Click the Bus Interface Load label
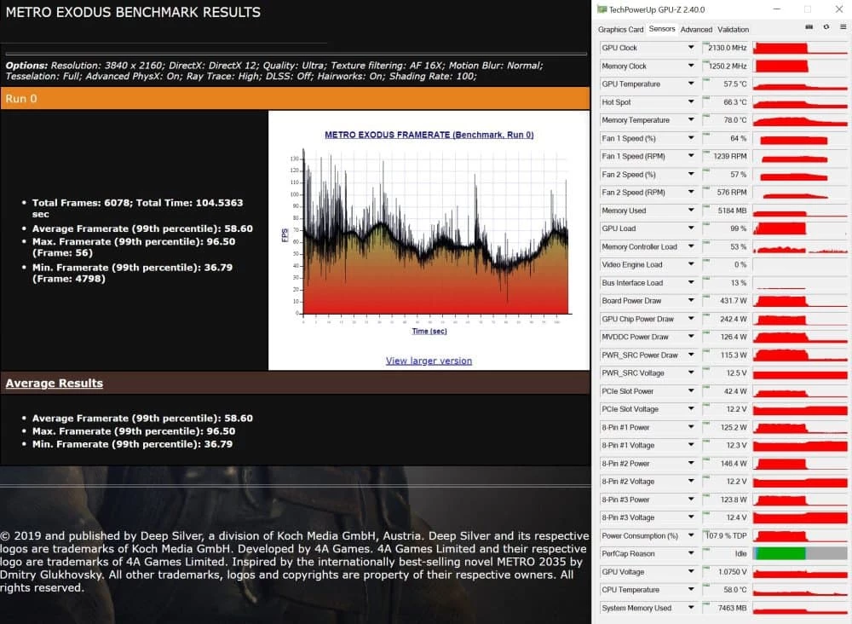Screen dimensions: 852x624 pyautogui.click(x=632, y=283)
